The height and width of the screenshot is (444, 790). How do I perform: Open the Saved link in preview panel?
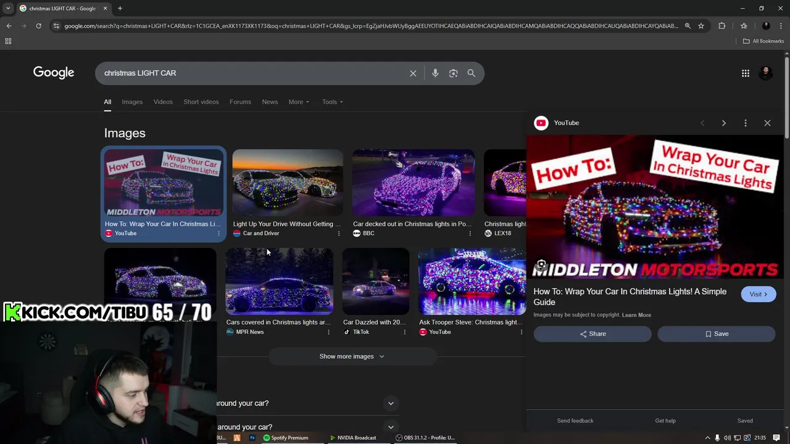[745, 421]
